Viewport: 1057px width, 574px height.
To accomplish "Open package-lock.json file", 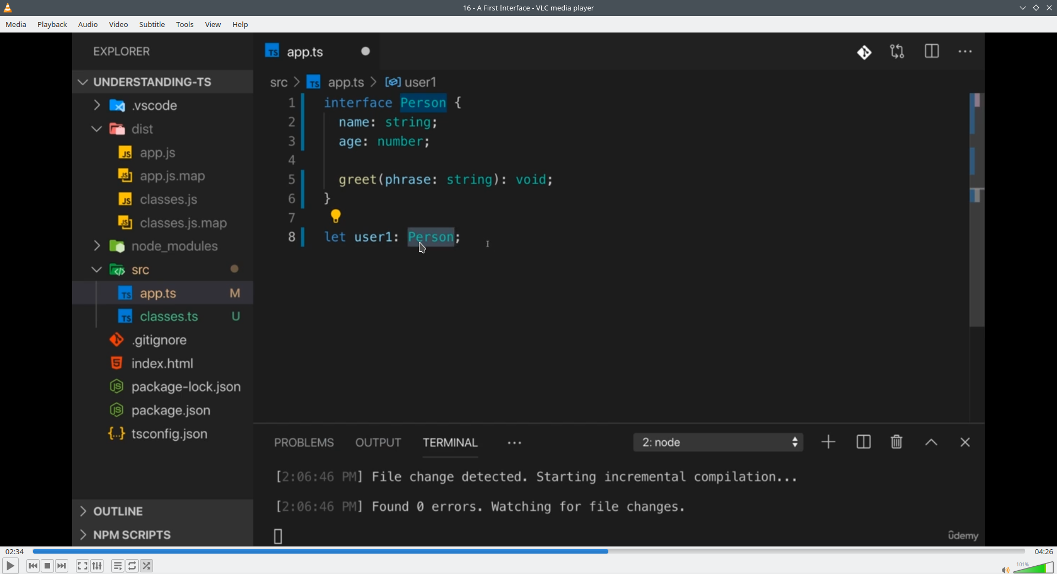I will pyautogui.click(x=162, y=387).
